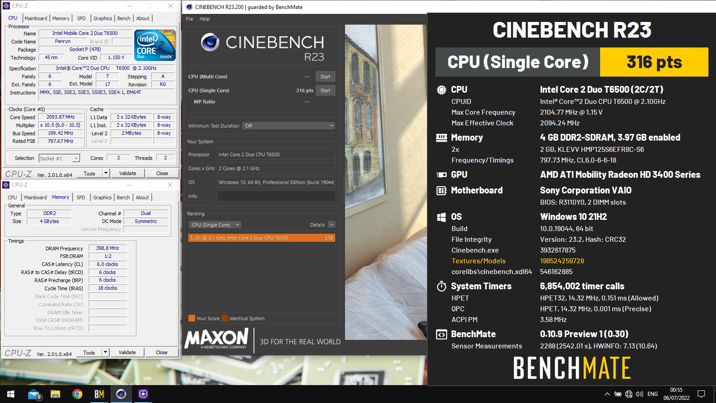The width and height of the screenshot is (716, 403).
Task: Open BenchMate taskbar icon
Action: (99, 394)
